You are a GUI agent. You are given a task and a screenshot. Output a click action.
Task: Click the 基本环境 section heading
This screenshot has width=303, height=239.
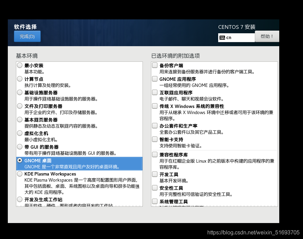coord(27,56)
